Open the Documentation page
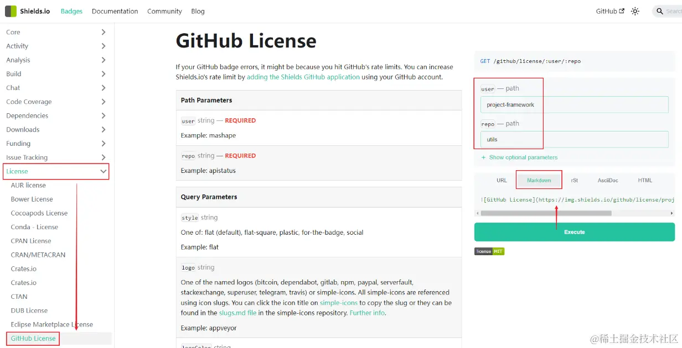Screen dimensions: 682x348 115,10
